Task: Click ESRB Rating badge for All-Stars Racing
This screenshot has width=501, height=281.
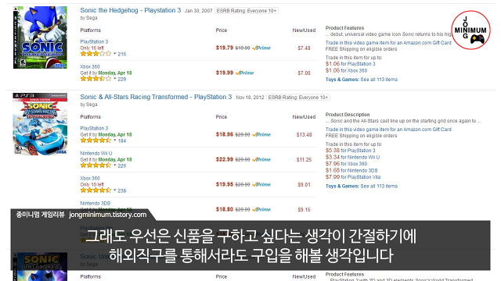Action: [298, 97]
